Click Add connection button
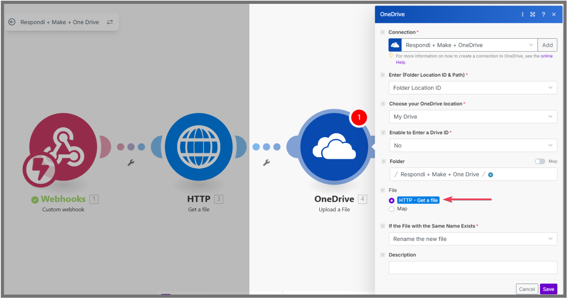 click(547, 45)
